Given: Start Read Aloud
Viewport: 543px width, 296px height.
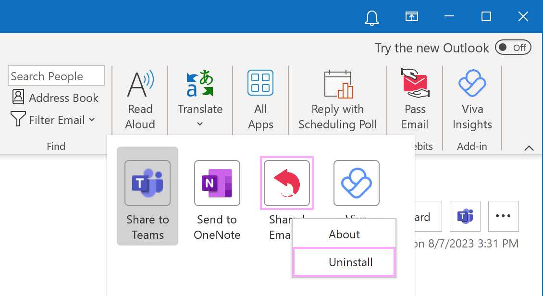Looking at the screenshot, I should [140, 99].
